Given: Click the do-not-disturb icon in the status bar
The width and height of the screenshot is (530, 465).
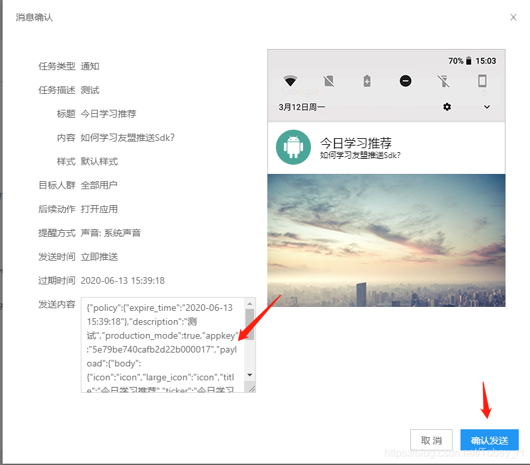Looking at the screenshot, I should (x=406, y=80).
